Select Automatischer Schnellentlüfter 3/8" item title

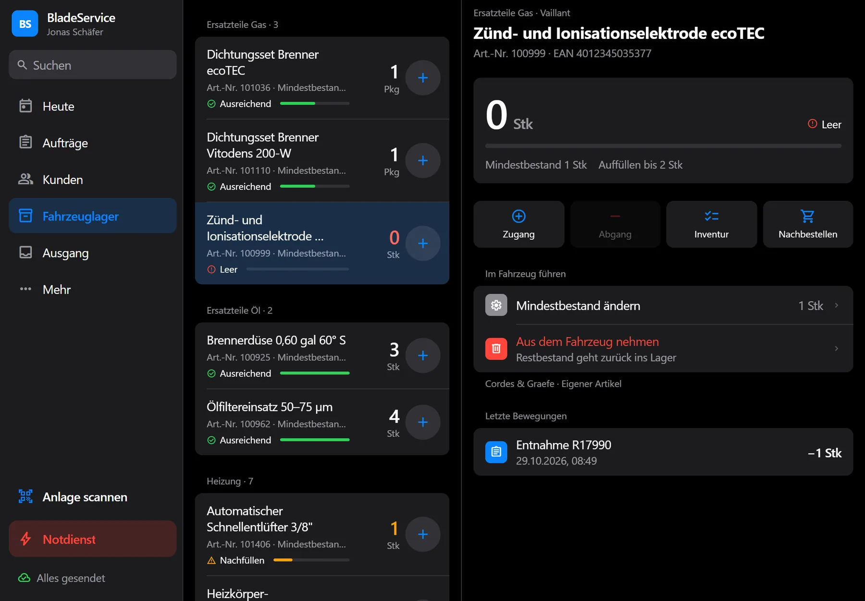[x=259, y=519]
